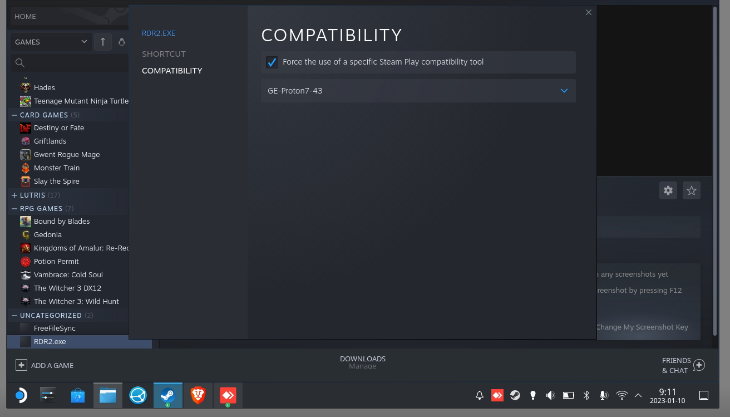The height and width of the screenshot is (417, 730).
Task: Click the Steam system tray icon
Action: [x=515, y=395]
